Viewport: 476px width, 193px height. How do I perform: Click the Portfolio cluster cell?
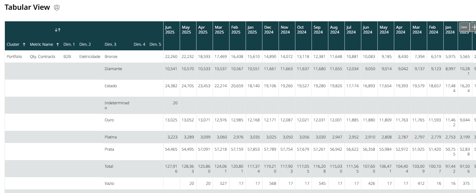(14, 57)
